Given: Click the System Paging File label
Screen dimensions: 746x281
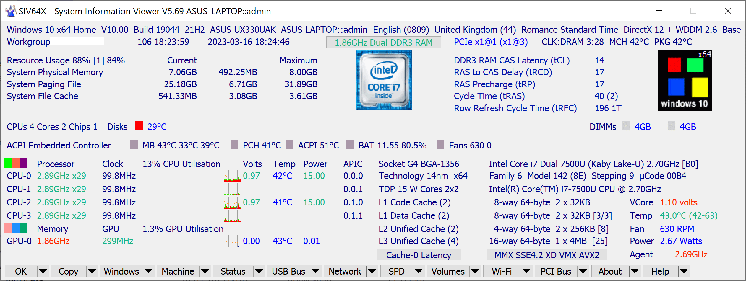Looking at the screenshot, I should click(44, 84).
